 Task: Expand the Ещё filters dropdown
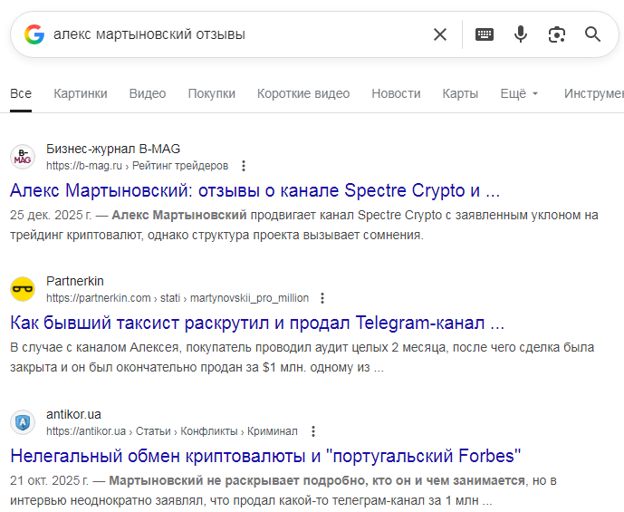tap(519, 93)
